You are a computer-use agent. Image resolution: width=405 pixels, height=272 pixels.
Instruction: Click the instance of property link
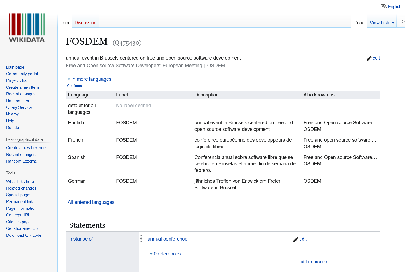[x=81, y=239]
